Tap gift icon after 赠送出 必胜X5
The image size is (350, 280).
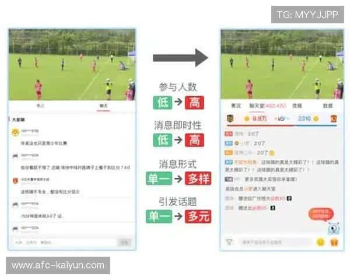click(x=273, y=208)
